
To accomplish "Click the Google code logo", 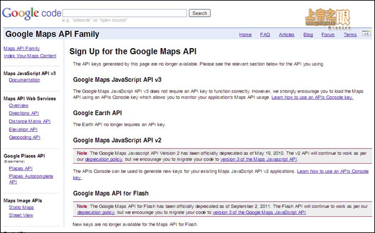I will (x=32, y=13).
